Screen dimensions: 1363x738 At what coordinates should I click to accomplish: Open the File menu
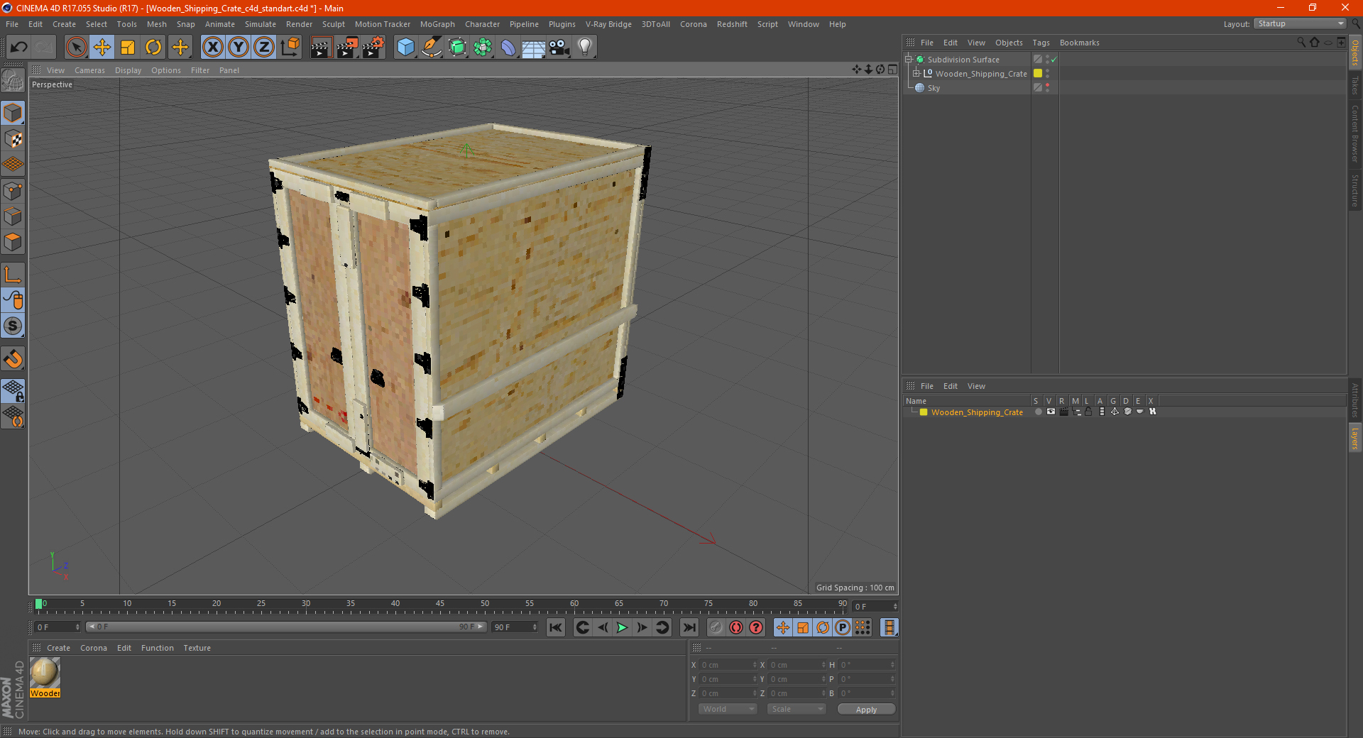pyautogui.click(x=12, y=24)
